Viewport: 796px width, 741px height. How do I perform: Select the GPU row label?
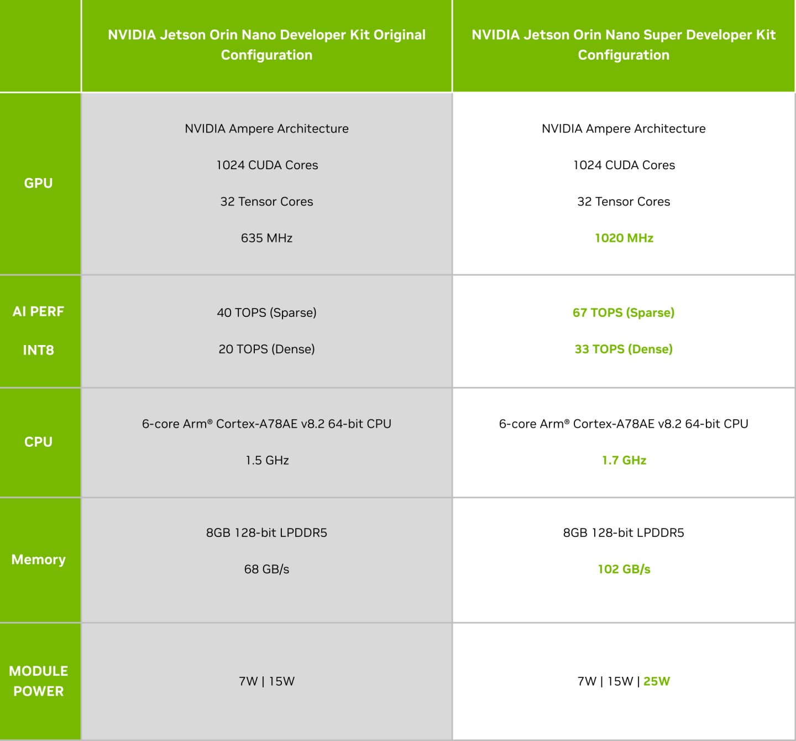(x=38, y=183)
